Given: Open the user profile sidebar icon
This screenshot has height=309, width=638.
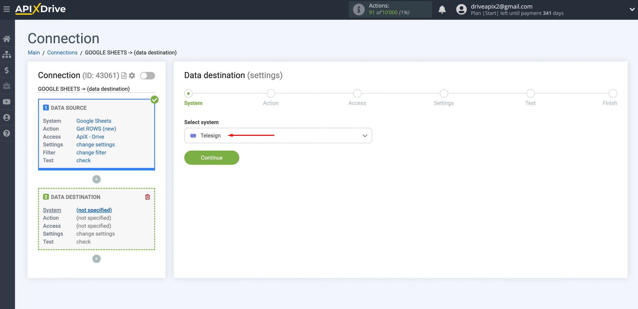Looking at the screenshot, I should (x=7, y=117).
